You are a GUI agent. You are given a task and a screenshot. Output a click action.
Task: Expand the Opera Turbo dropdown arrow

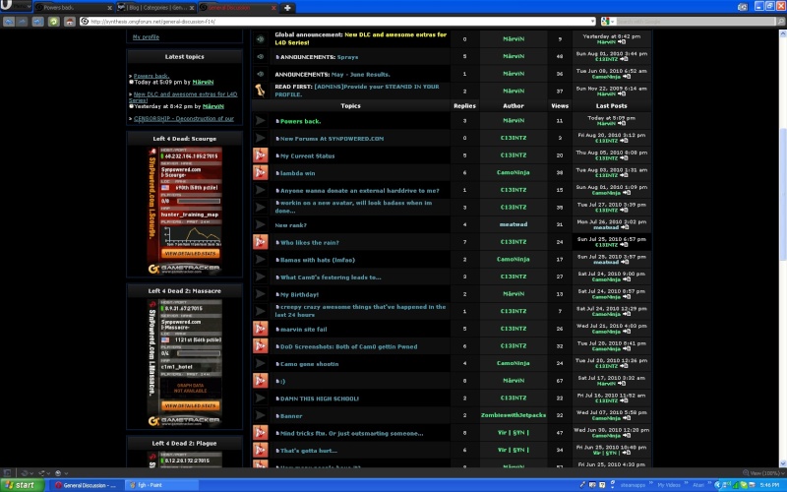[x=66, y=473]
